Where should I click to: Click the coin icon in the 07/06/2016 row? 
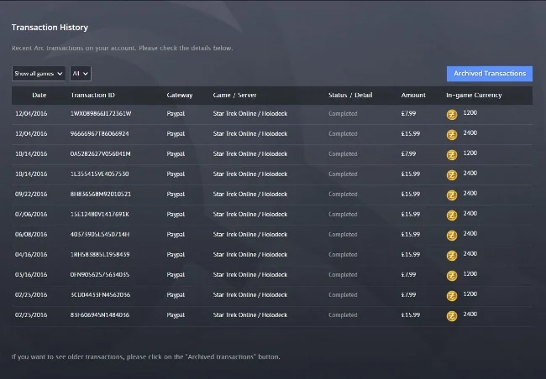[x=452, y=215]
